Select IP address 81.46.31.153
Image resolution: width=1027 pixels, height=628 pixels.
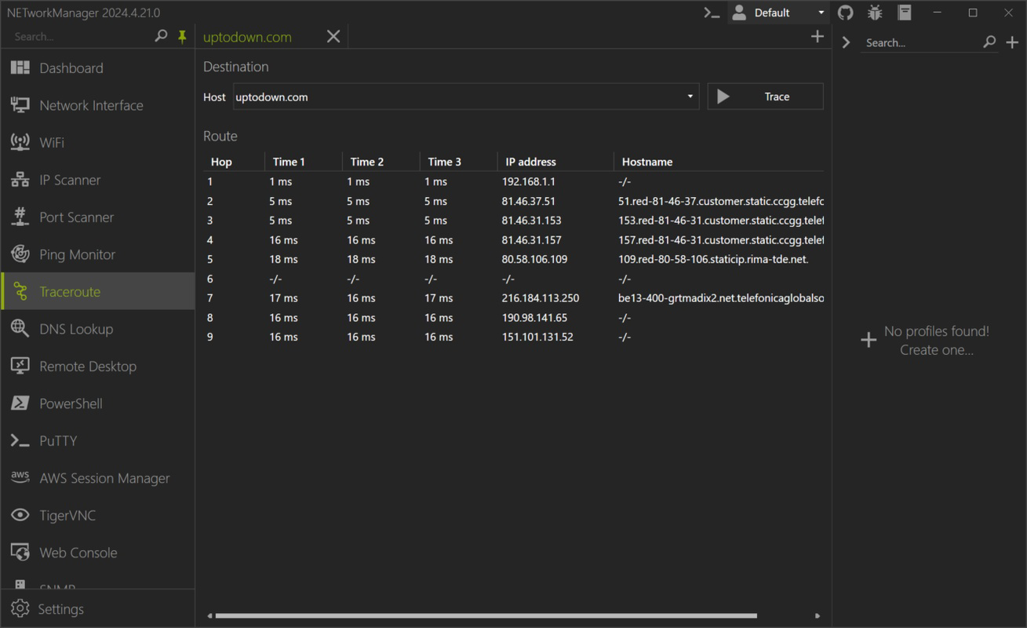pyautogui.click(x=532, y=221)
